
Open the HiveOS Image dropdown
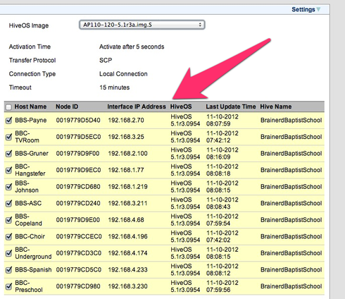(142, 25)
